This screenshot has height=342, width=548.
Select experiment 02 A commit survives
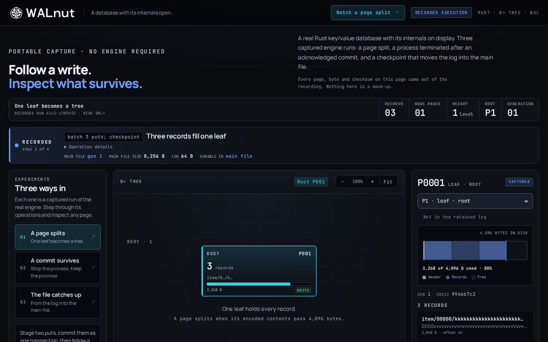click(58, 268)
